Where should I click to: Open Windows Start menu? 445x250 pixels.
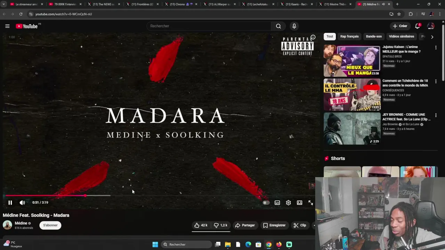155,244
